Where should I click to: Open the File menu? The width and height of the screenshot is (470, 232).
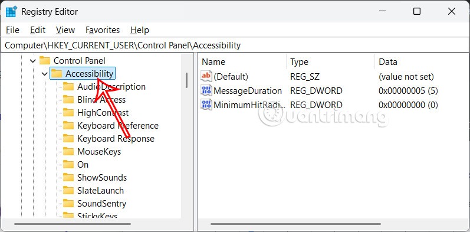tap(12, 30)
